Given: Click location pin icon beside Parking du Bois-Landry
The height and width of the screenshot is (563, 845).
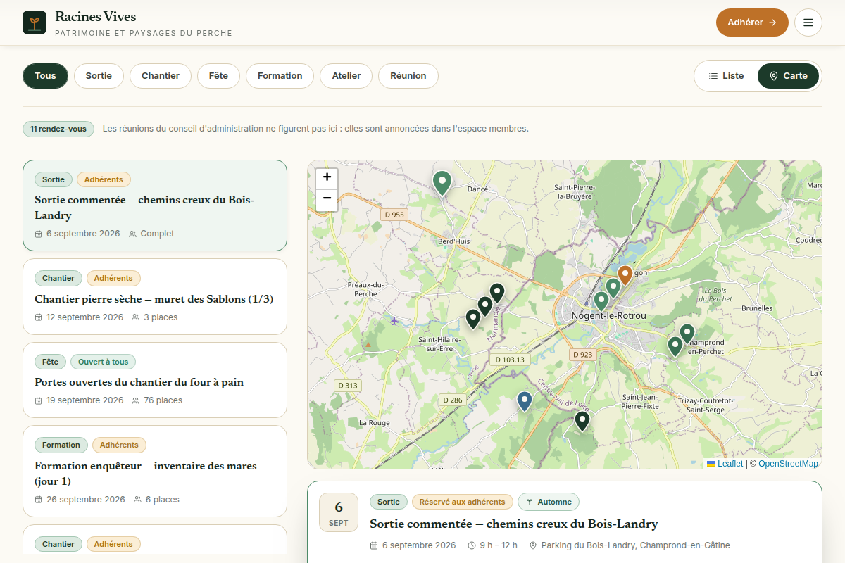Looking at the screenshot, I should point(533,545).
